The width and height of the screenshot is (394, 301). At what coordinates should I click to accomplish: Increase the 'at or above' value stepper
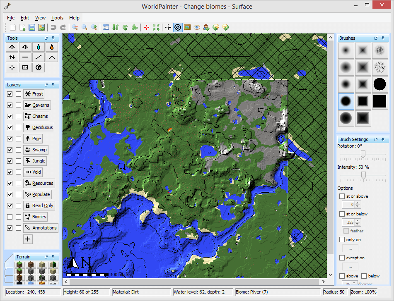(x=358, y=203)
